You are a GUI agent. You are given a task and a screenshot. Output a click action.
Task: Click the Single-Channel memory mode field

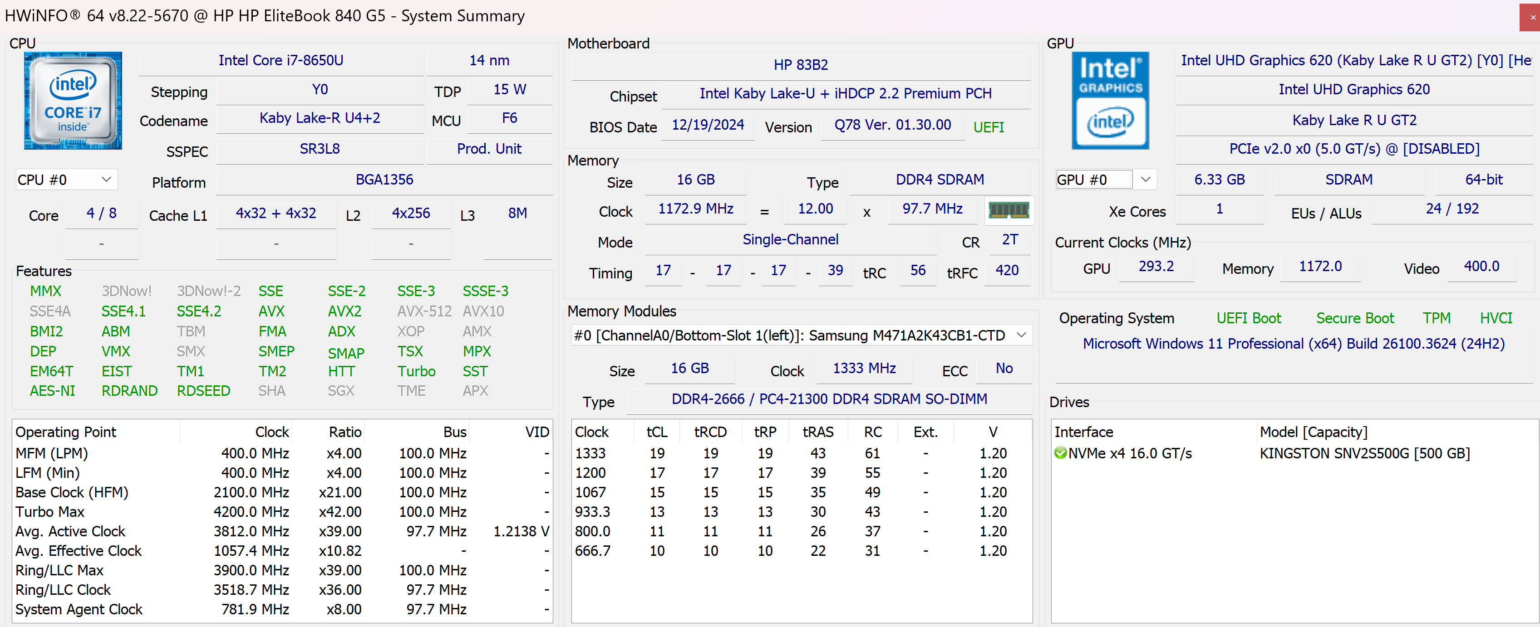(790, 239)
